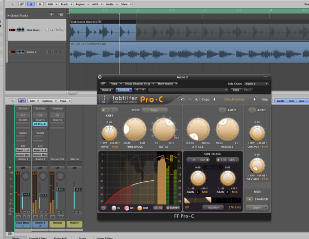Image resolution: width=309 pixels, height=239 pixels.
Task: Click the undo arrow in Pro-C header
Action: 182,99
